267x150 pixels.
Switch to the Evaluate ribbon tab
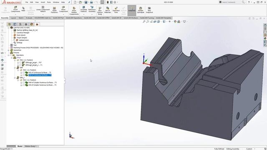pyautogui.click(x=29, y=18)
